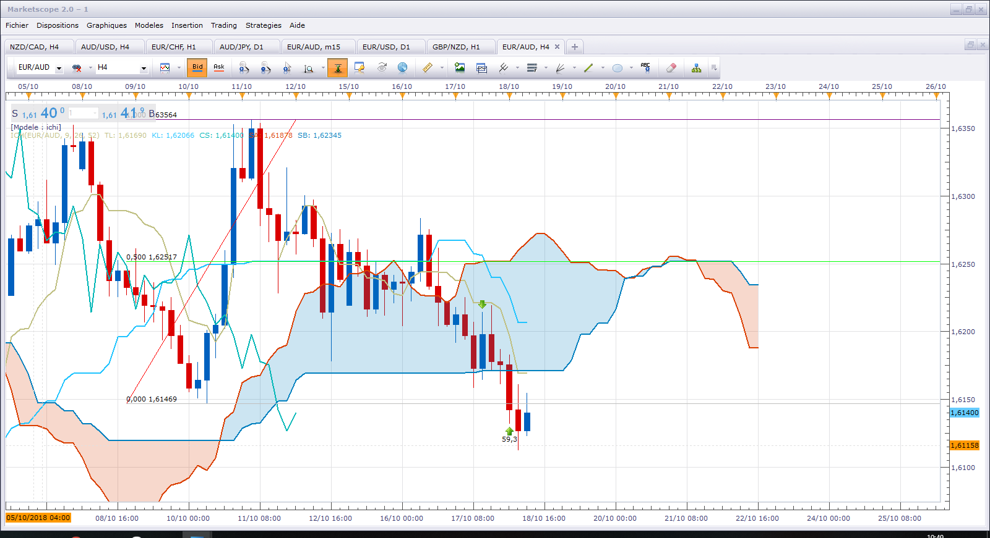
Task: Toggle the Ask price display
Action: [219, 67]
